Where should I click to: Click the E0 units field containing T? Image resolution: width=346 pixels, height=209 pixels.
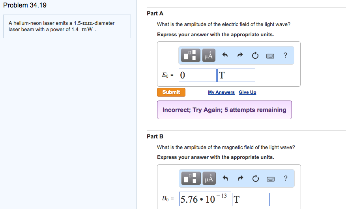click(236, 75)
